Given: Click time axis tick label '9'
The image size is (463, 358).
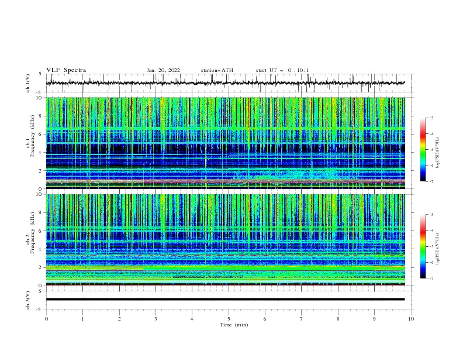Looking at the screenshot, I should coord(374,319).
